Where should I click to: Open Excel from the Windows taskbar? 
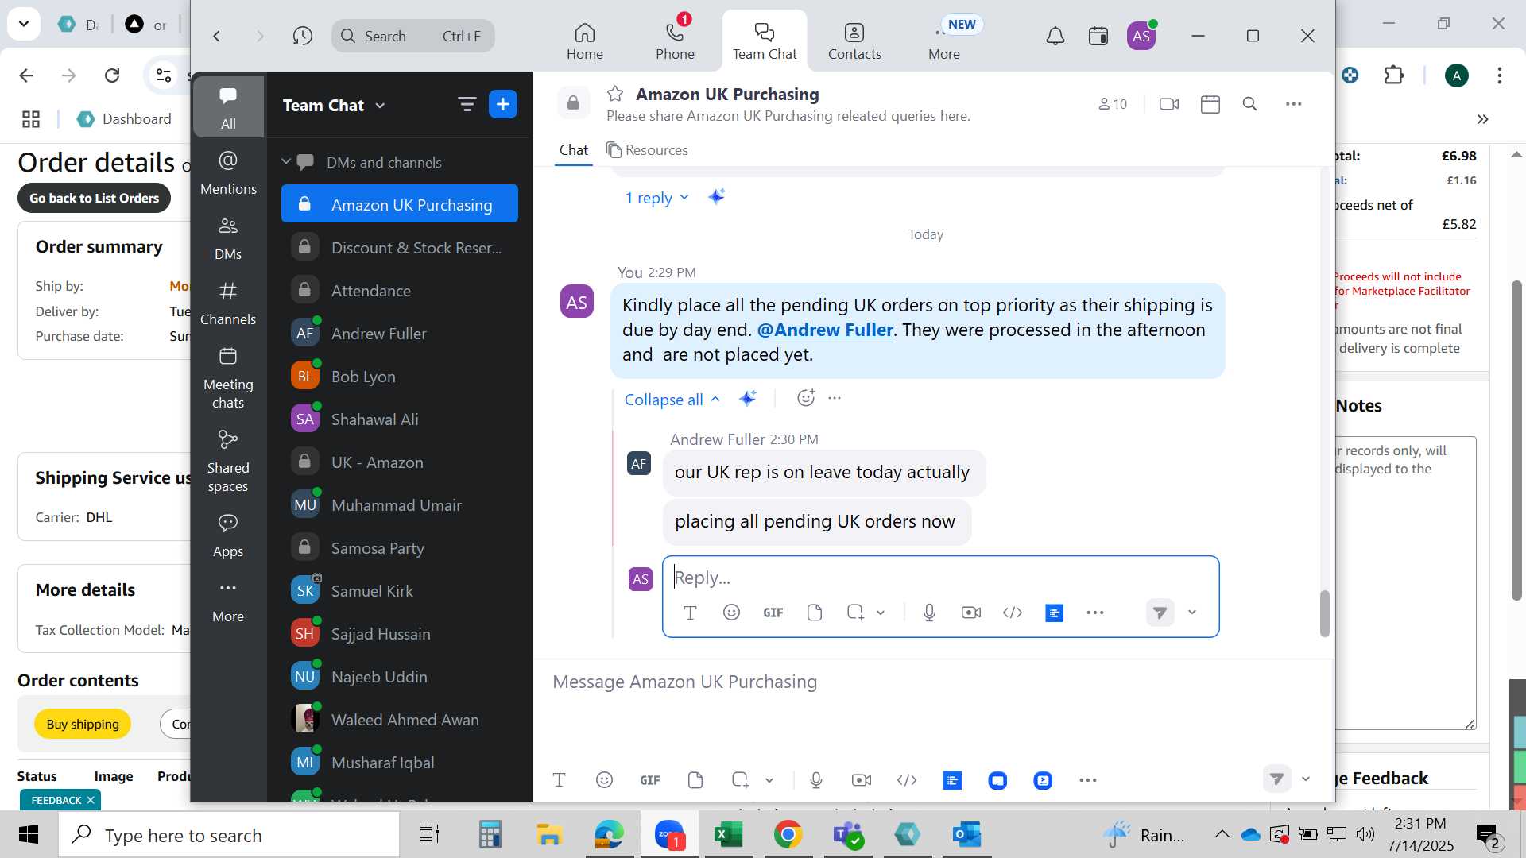coord(728,835)
